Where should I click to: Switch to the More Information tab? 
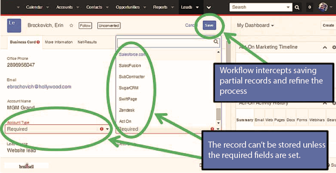click(x=59, y=42)
